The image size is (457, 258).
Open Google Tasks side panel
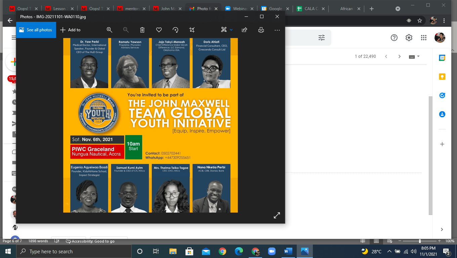[442, 95]
